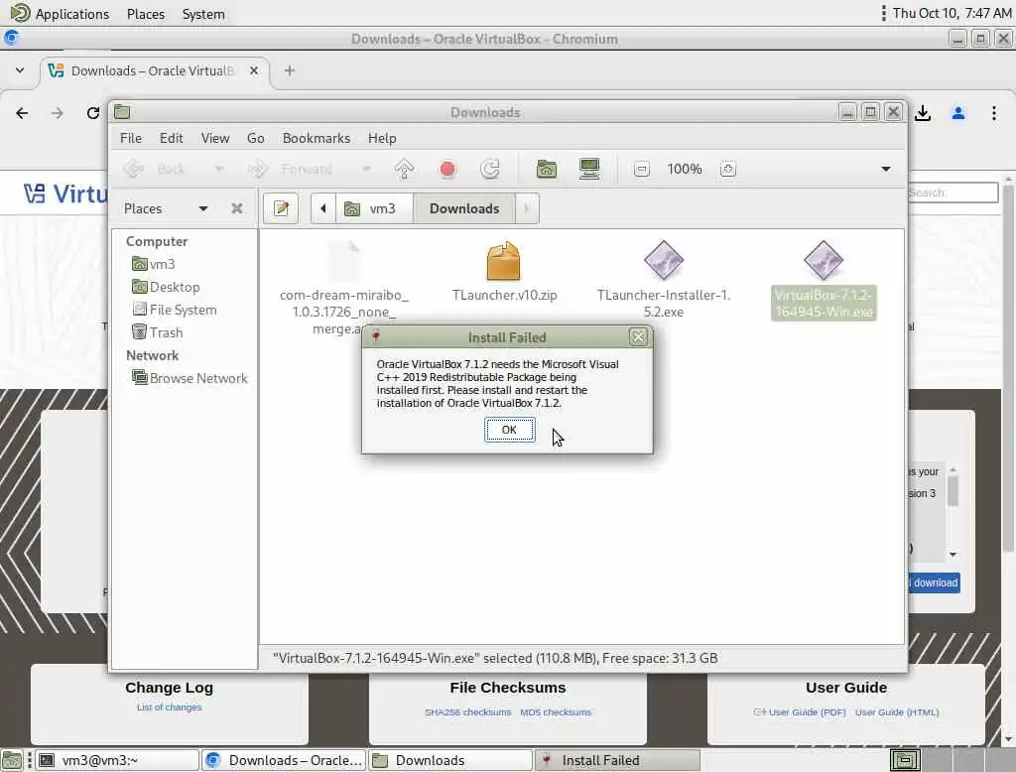Open File System in sidebar
Image resolution: width=1016 pixels, height=772 pixels.
click(x=175, y=310)
